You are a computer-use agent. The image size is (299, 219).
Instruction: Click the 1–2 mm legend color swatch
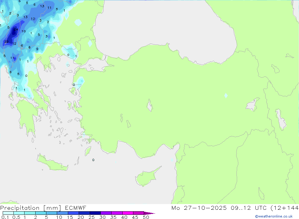click(x=30, y=213)
